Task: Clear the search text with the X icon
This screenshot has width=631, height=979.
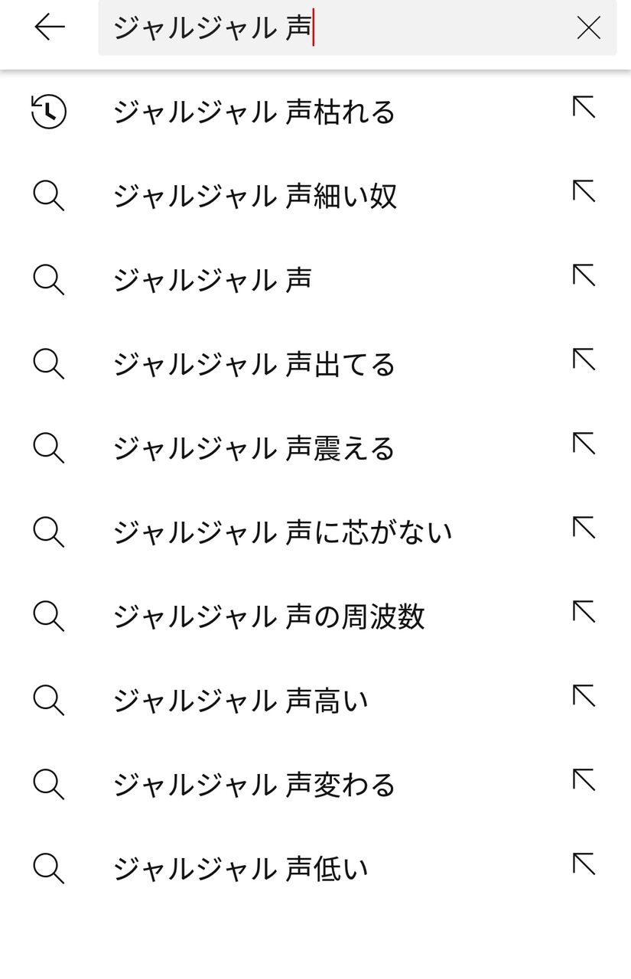Action: click(x=588, y=28)
